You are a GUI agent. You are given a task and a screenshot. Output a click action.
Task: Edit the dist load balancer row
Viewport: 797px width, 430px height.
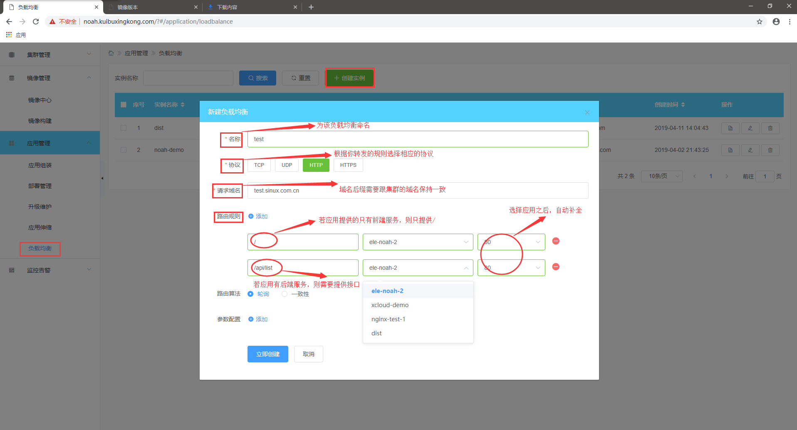[x=750, y=128]
